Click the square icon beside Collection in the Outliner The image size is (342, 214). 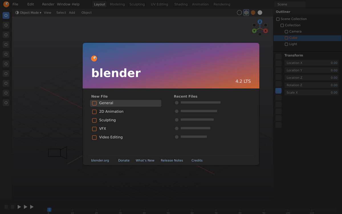point(282,25)
